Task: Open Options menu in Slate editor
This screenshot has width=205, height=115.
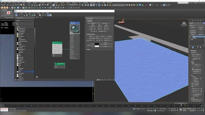Action: pos(38,13)
